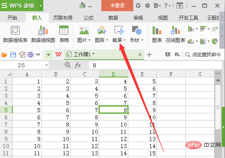Open the green tab list dropdown
Screen dimensions: 225x158
pos(48,55)
